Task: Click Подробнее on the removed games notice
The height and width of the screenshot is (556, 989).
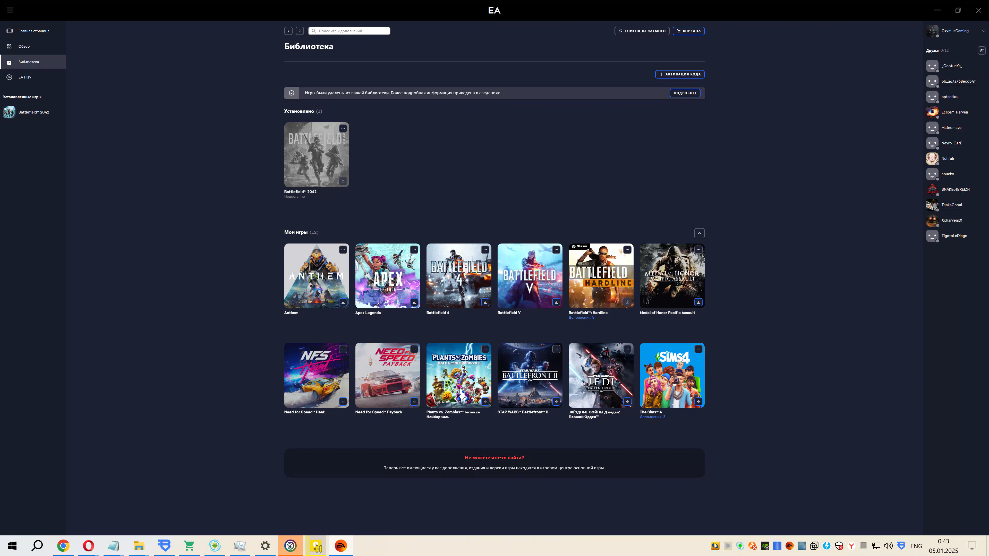Action: click(x=685, y=93)
